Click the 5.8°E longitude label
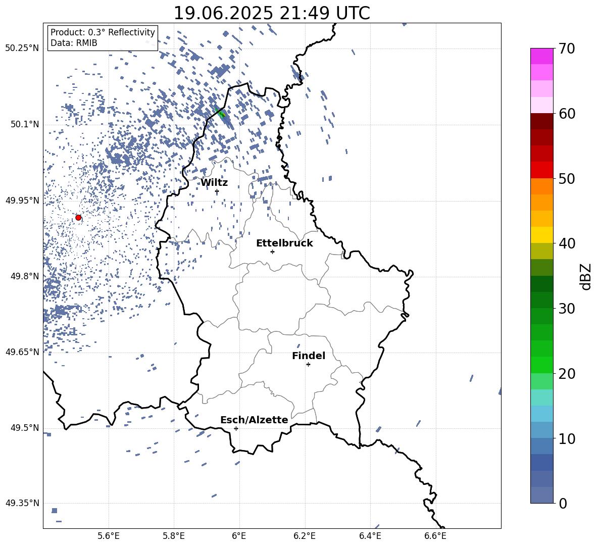Viewport: 598px width, 546px height. [x=174, y=536]
